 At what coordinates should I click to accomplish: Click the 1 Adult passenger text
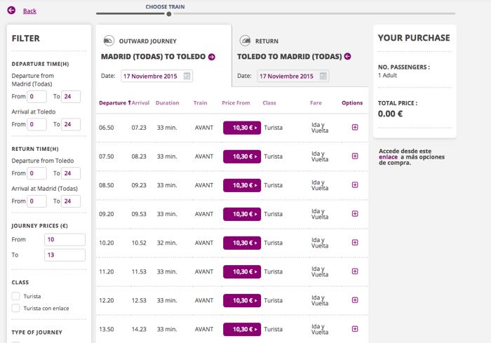click(387, 75)
